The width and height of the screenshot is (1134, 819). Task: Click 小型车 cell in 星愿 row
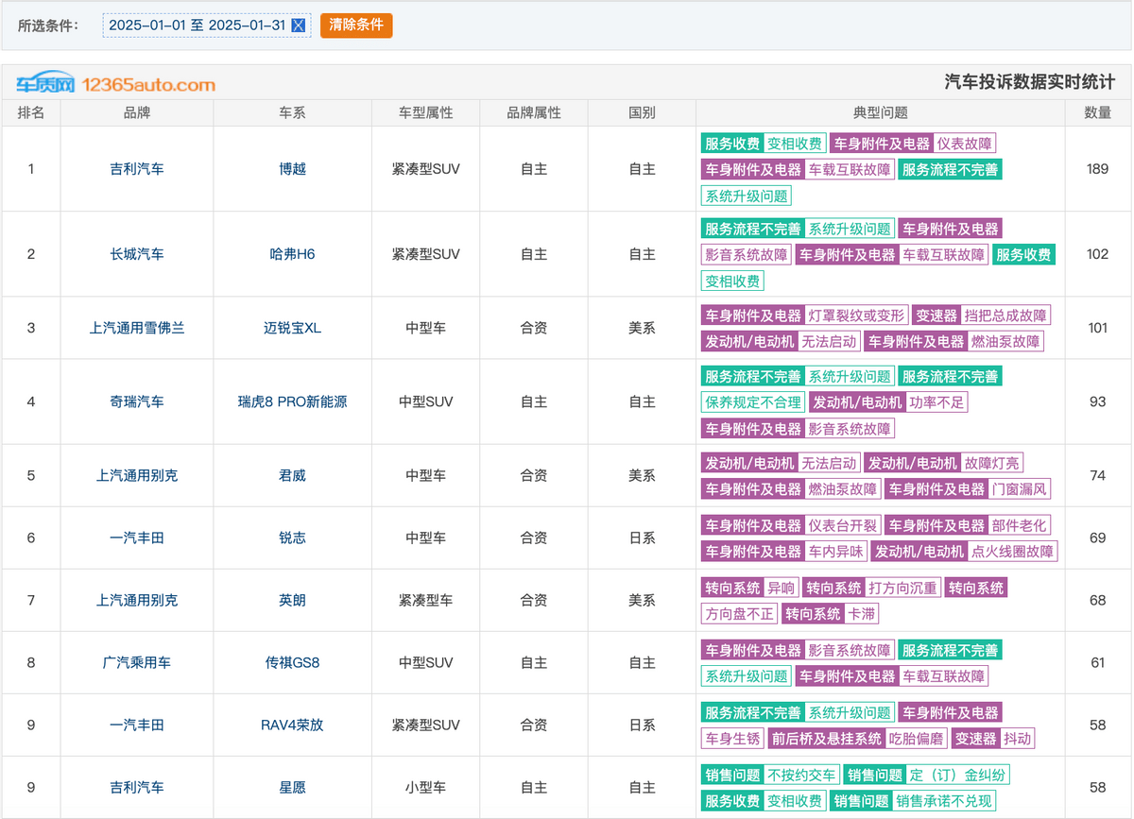[x=425, y=787]
